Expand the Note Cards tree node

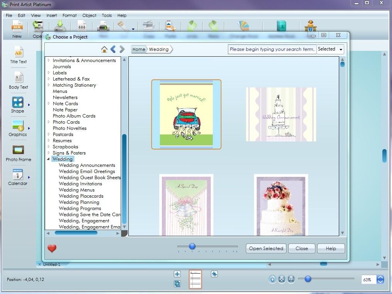coord(49,103)
